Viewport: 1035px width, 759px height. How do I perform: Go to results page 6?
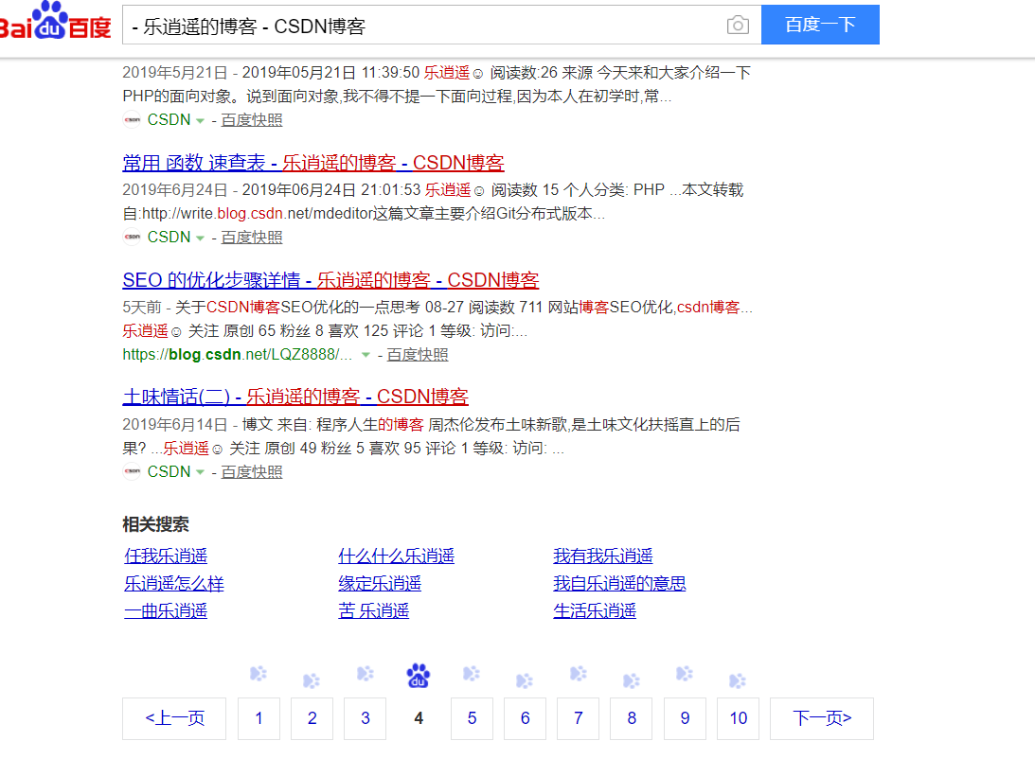[525, 718]
